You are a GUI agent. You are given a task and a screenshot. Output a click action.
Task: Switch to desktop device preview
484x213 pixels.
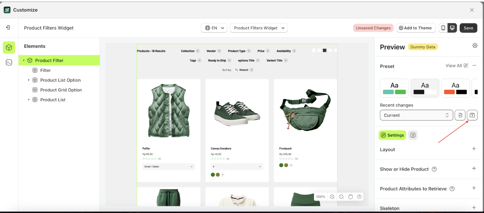pos(452,28)
